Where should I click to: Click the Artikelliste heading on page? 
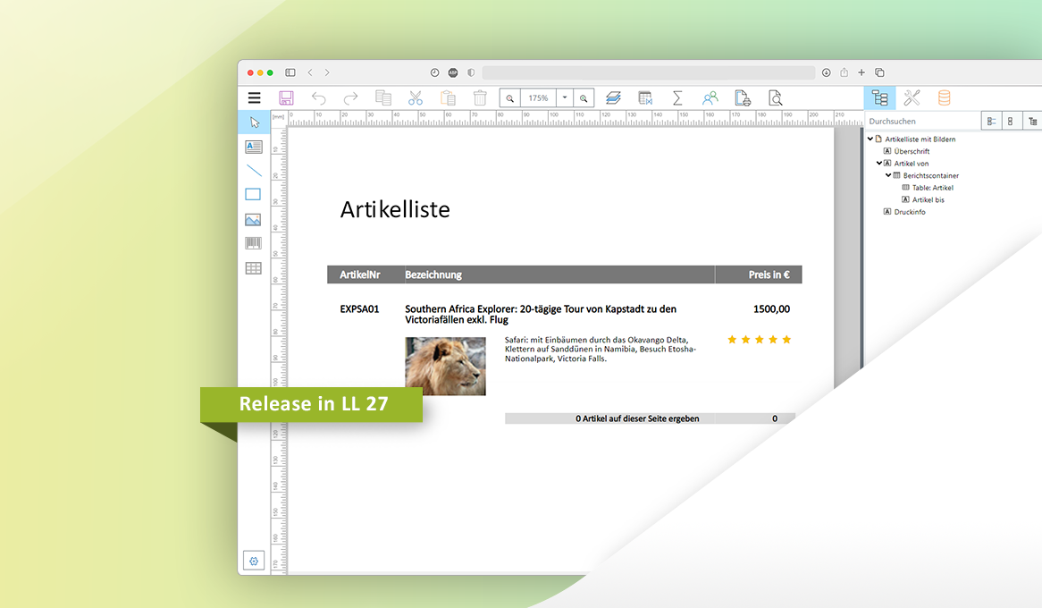(x=395, y=209)
